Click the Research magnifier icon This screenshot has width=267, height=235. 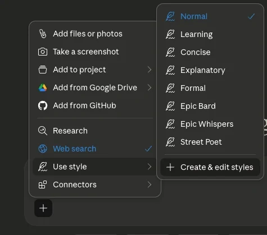pos(43,131)
